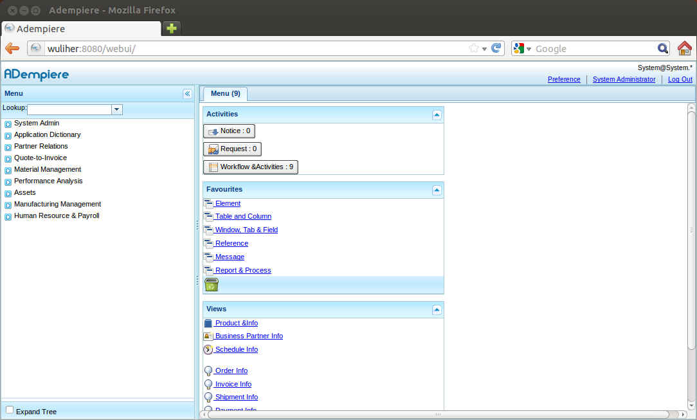Viewport: 697px width, 420px height.
Task: Click the Report & Process window icon
Action: click(x=208, y=270)
